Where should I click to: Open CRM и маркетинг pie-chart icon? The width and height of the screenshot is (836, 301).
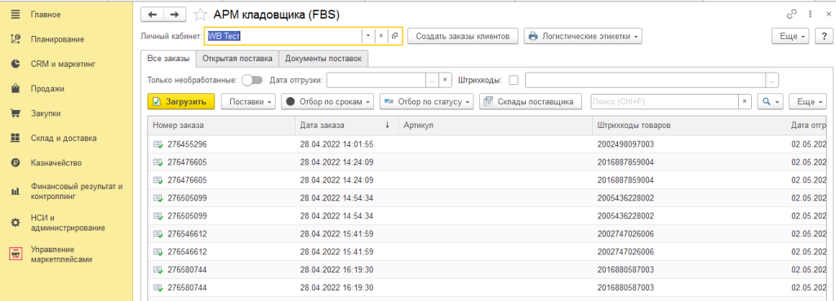tap(16, 64)
